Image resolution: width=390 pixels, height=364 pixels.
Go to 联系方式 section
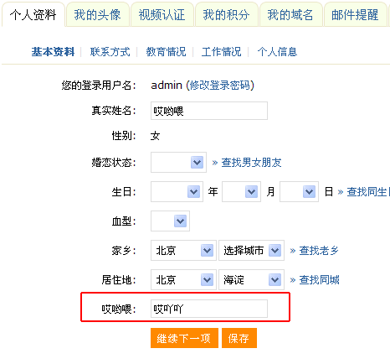(110, 52)
